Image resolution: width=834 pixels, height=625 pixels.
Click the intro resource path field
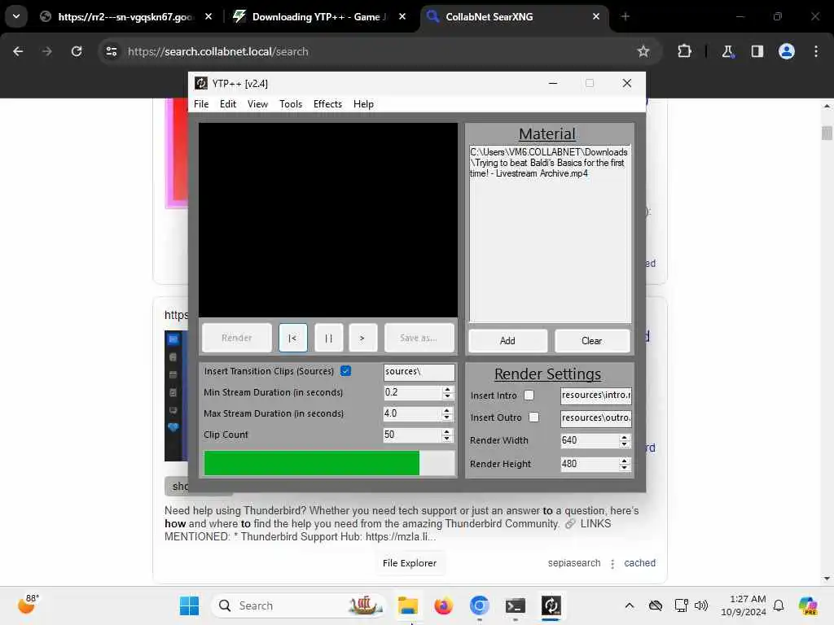595,395
